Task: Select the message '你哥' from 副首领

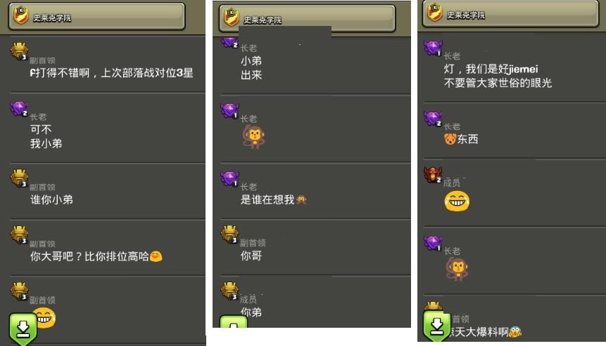Action: pos(251,255)
